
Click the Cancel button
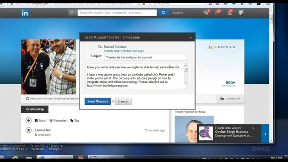point(123,101)
